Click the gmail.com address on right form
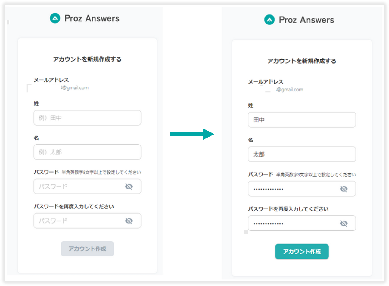This screenshot has width=389, height=286. 289,90
